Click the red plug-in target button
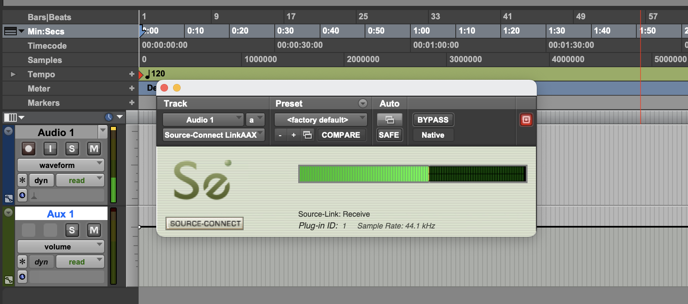The width and height of the screenshot is (688, 304). pyautogui.click(x=526, y=120)
